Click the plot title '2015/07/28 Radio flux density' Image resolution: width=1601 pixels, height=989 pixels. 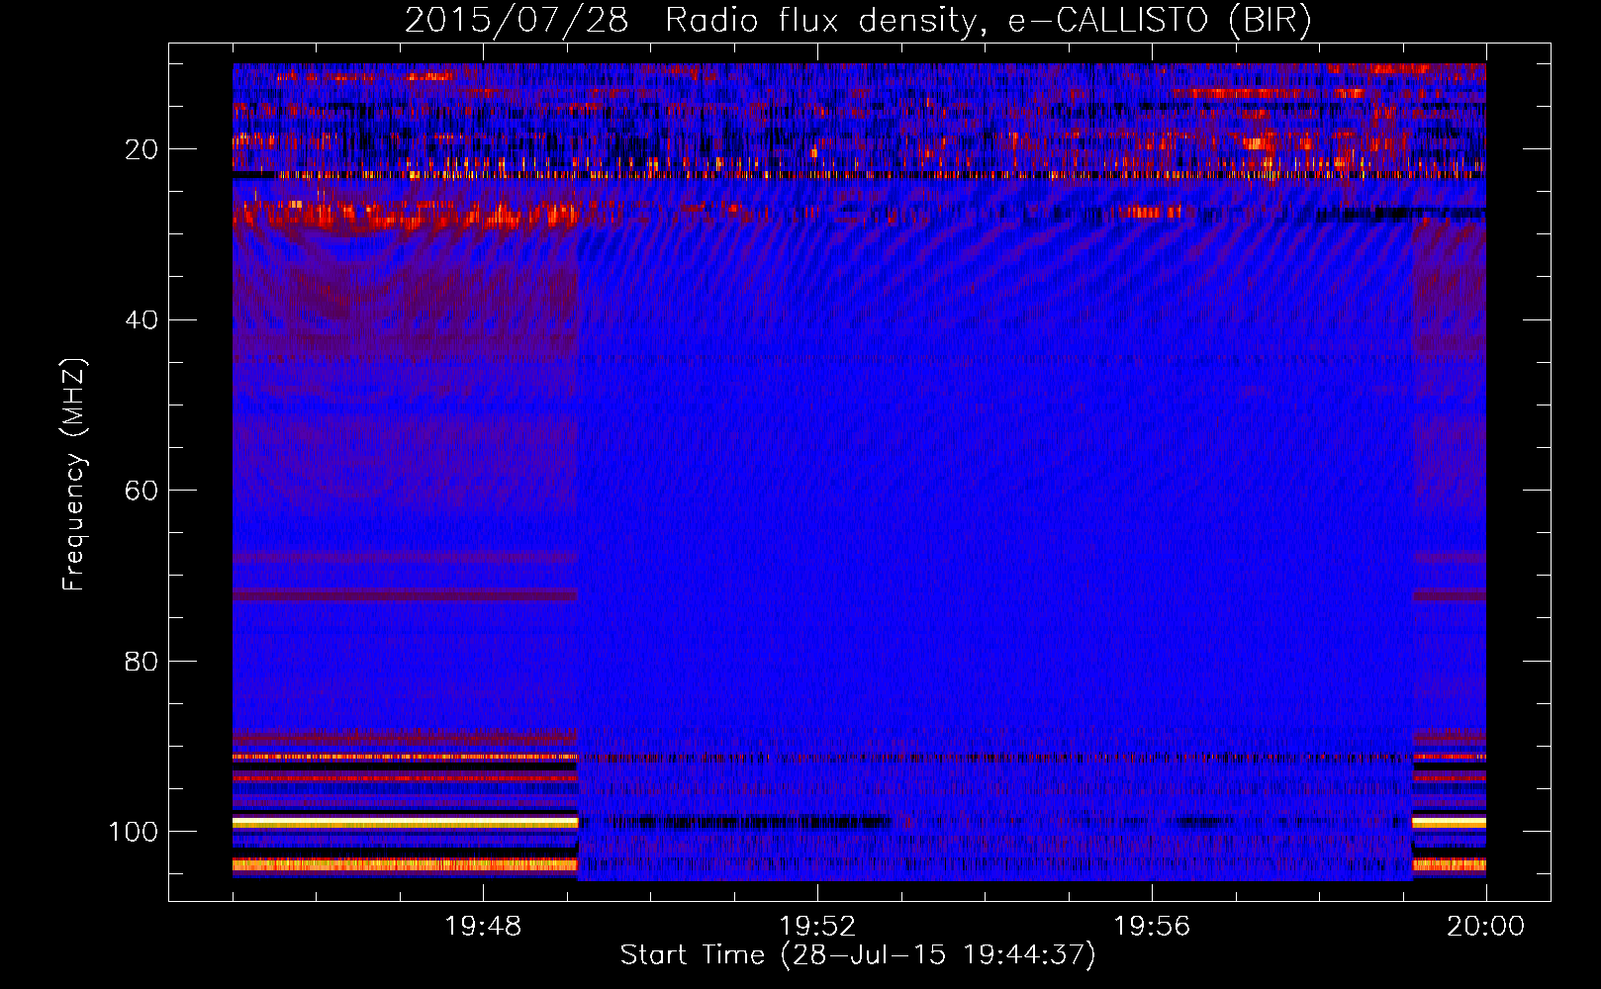coord(691,21)
